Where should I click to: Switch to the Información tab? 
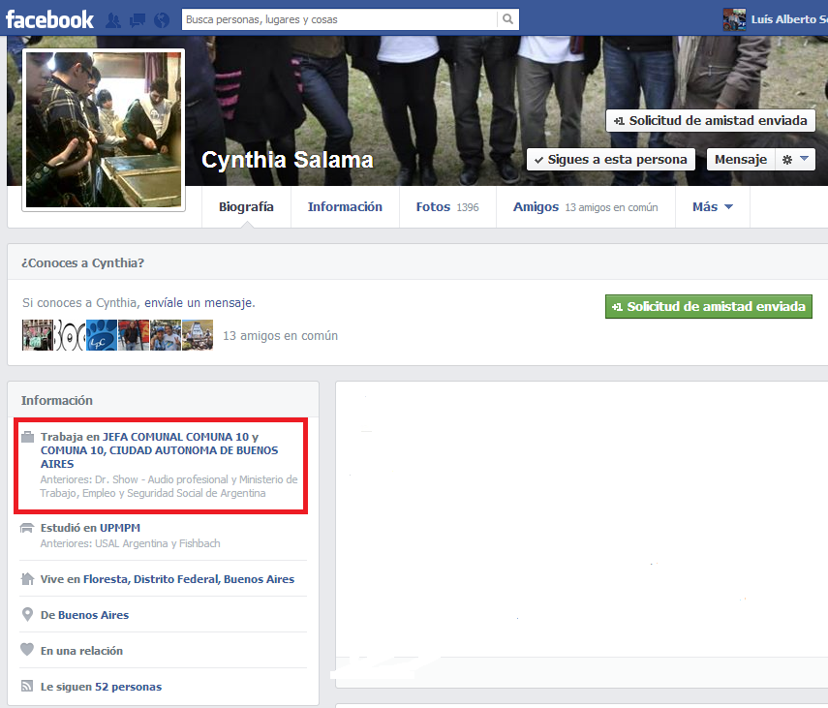(x=345, y=207)
